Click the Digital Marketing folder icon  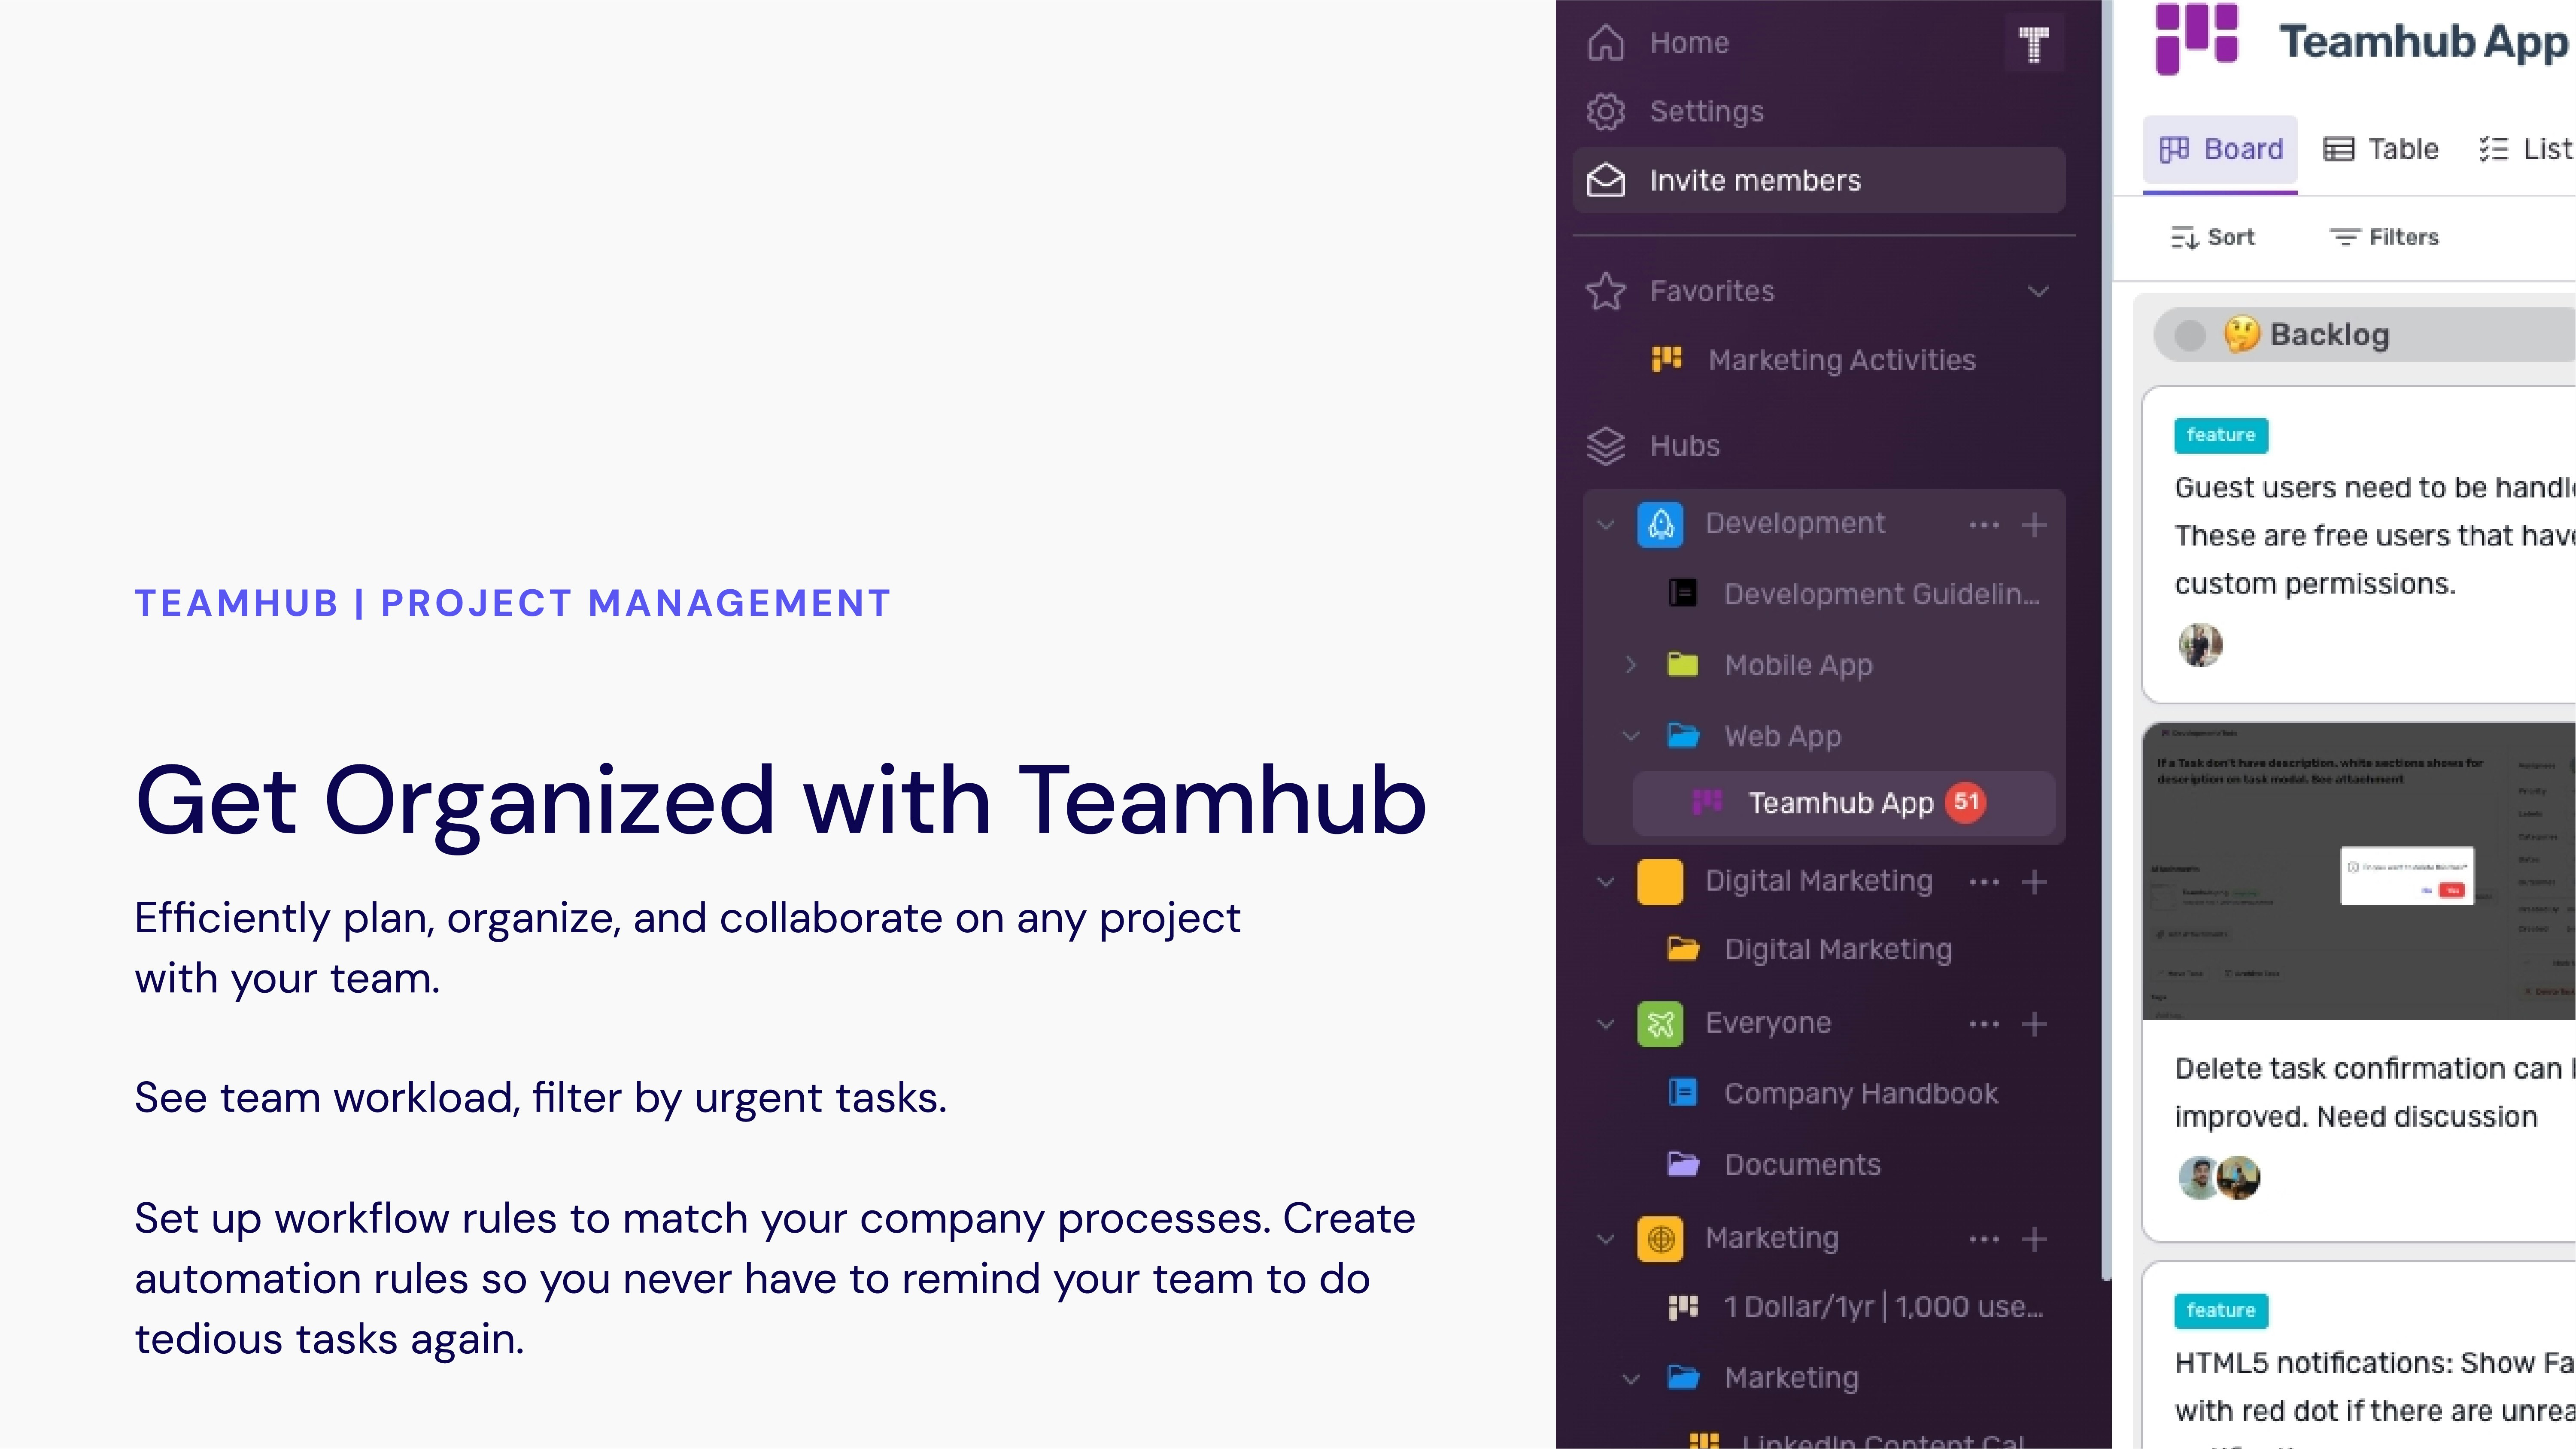1683,948
